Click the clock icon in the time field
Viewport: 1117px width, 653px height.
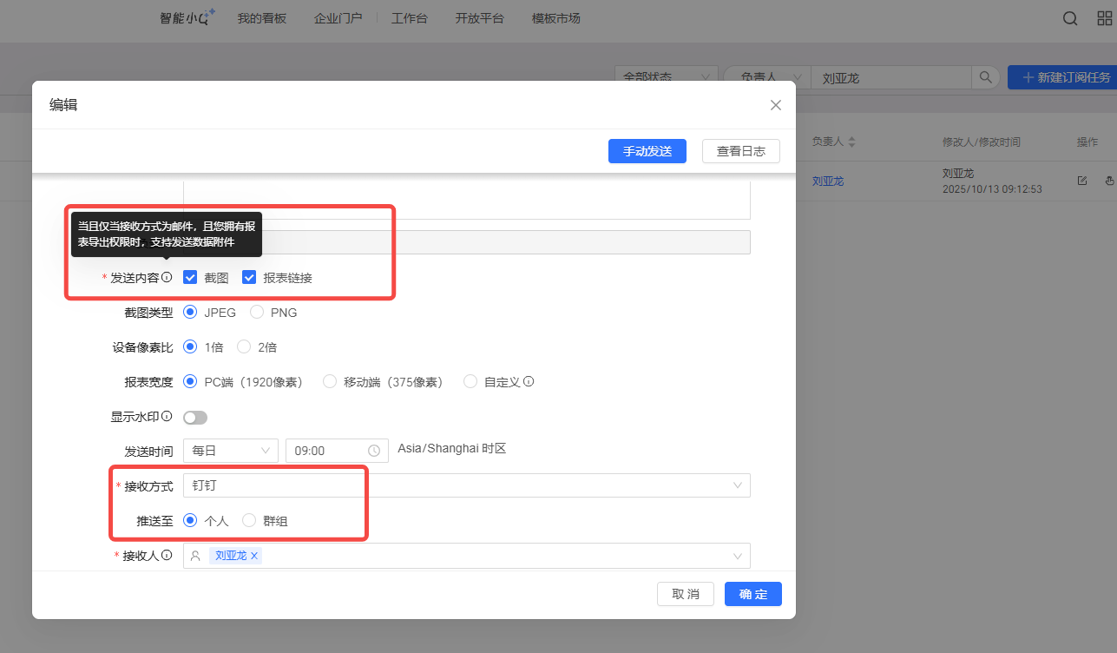point(374,451)
